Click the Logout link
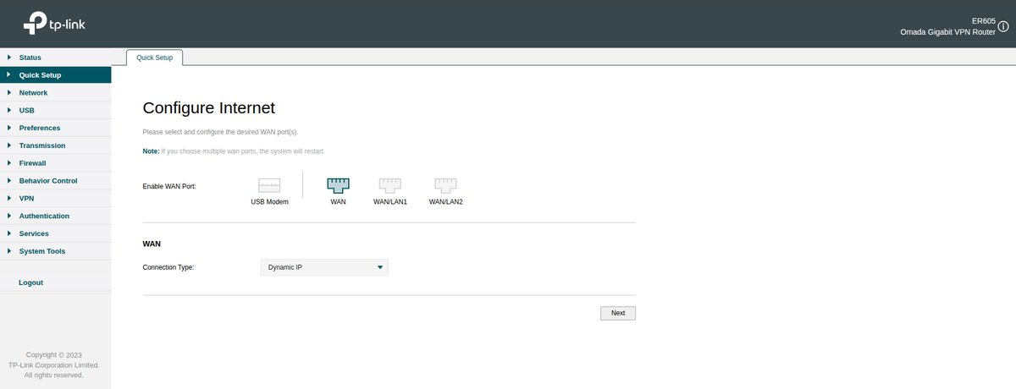The height and width of the screenshot is (389, 1016). click(x=30, y=282)
